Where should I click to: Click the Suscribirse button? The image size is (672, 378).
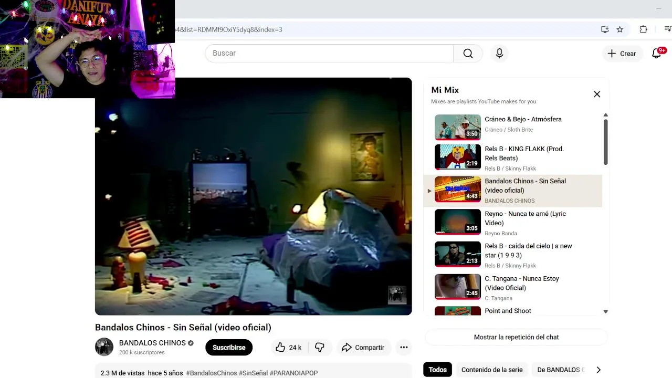(229, 348)
